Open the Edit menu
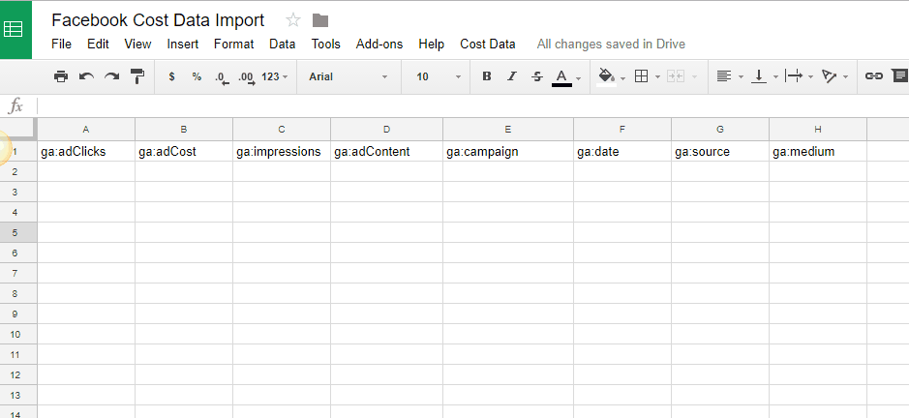Image resolution: width=909 pixels, height=418 pixels. click(98, 45)
